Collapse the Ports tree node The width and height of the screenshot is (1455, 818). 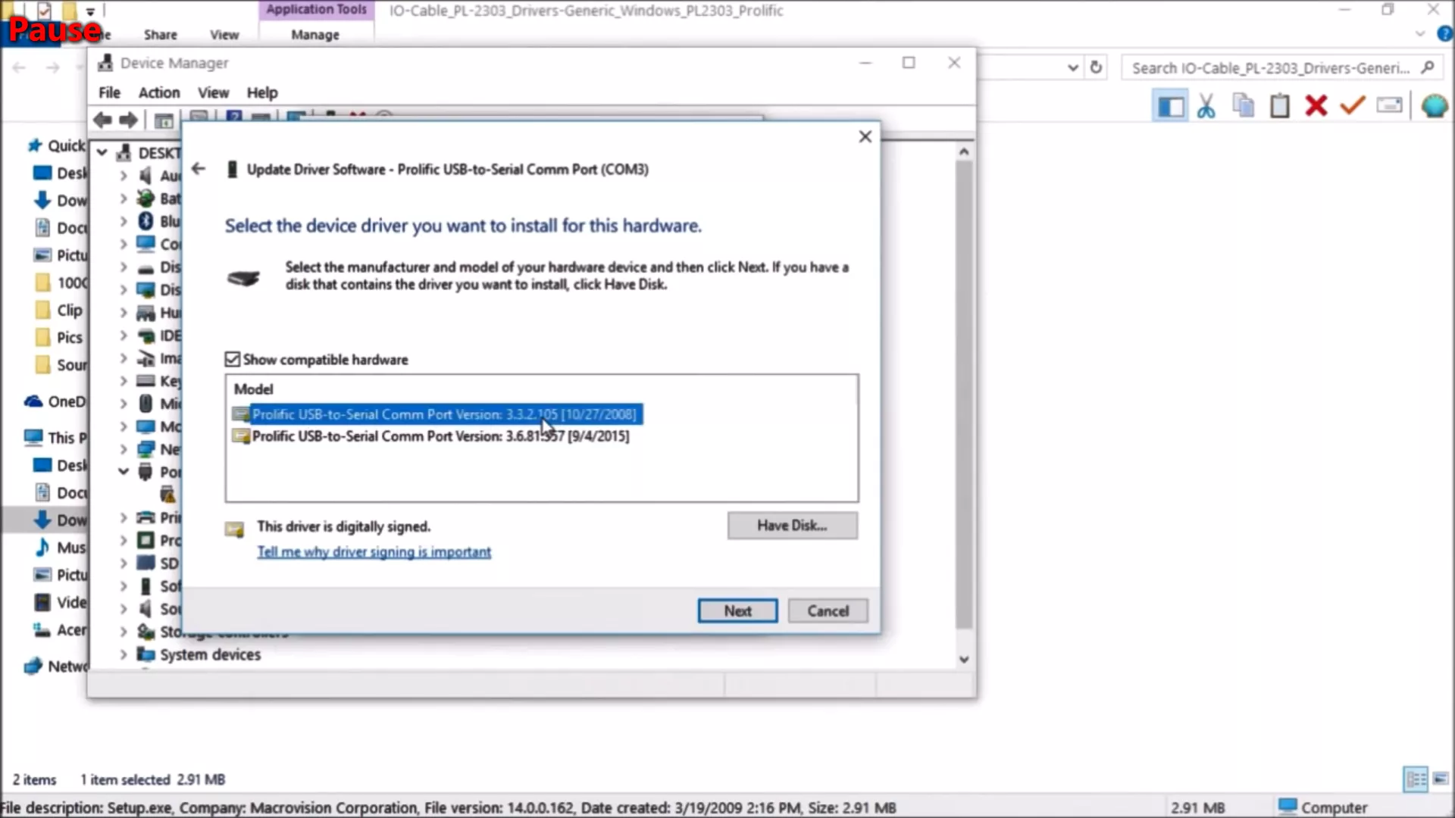click(123, 472)
